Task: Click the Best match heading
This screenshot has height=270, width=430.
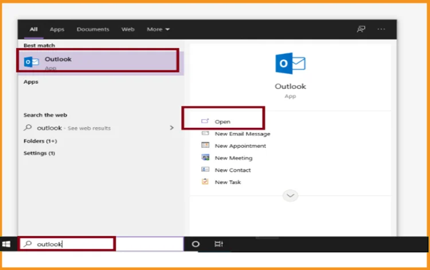Action: [39, 45]
